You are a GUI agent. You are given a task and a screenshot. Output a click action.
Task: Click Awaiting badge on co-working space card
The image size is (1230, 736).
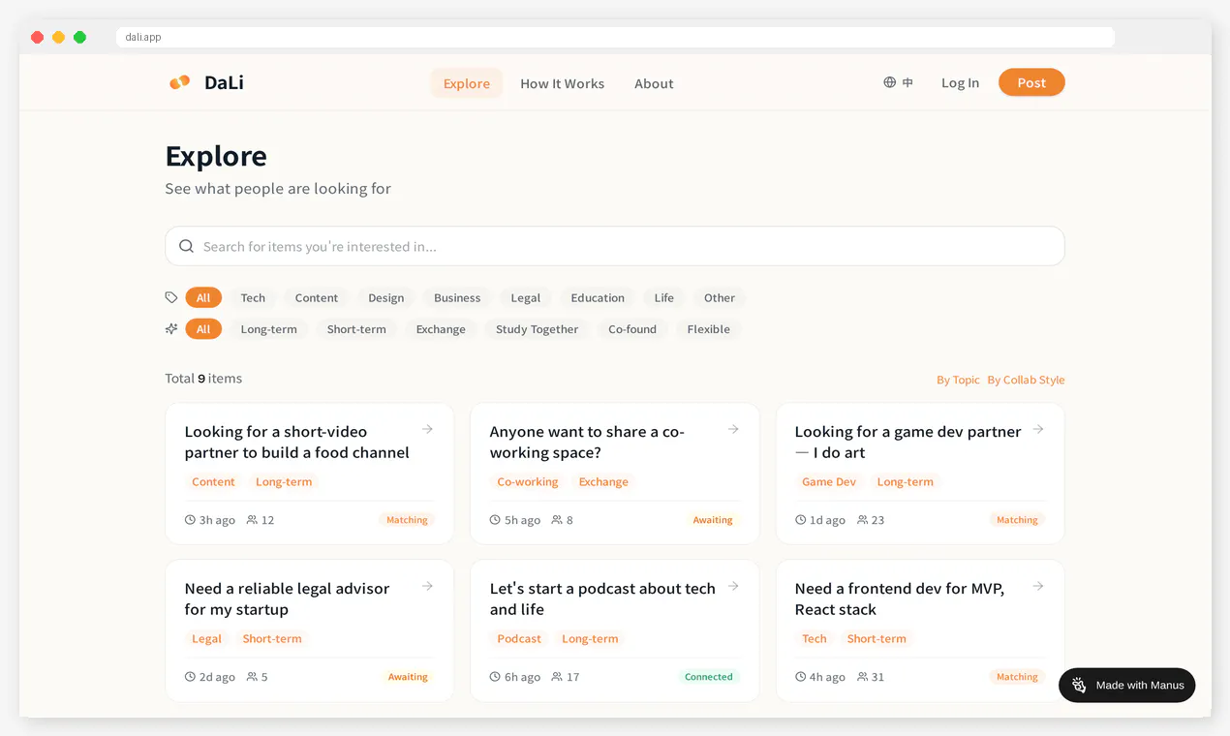[713, 520]
